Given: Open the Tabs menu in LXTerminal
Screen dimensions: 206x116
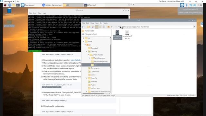Looking at the screenshot, I should [x=39, y=13].
